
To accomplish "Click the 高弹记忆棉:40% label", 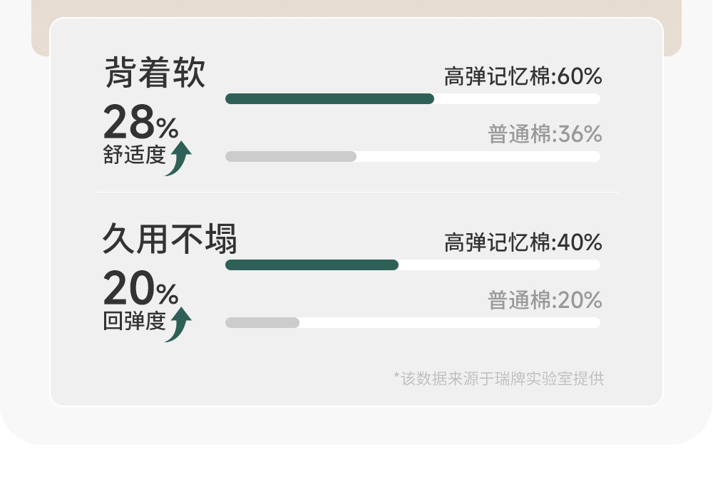I will (x=523, y=243).
